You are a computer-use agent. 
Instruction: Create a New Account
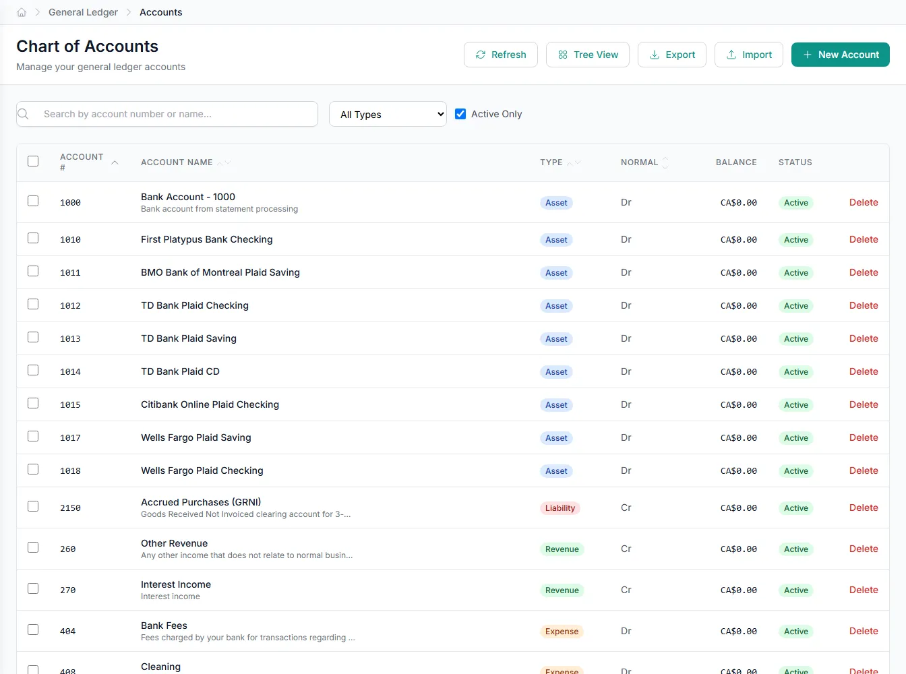point(841,55)
